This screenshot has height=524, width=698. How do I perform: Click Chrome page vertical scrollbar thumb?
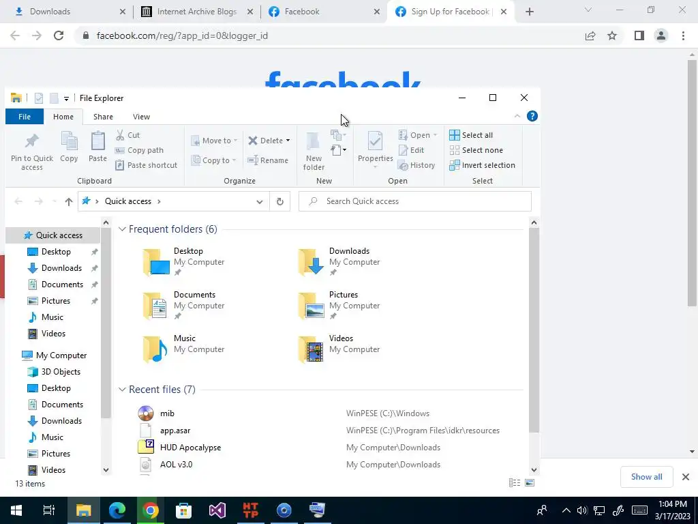[x=692, y=183]
